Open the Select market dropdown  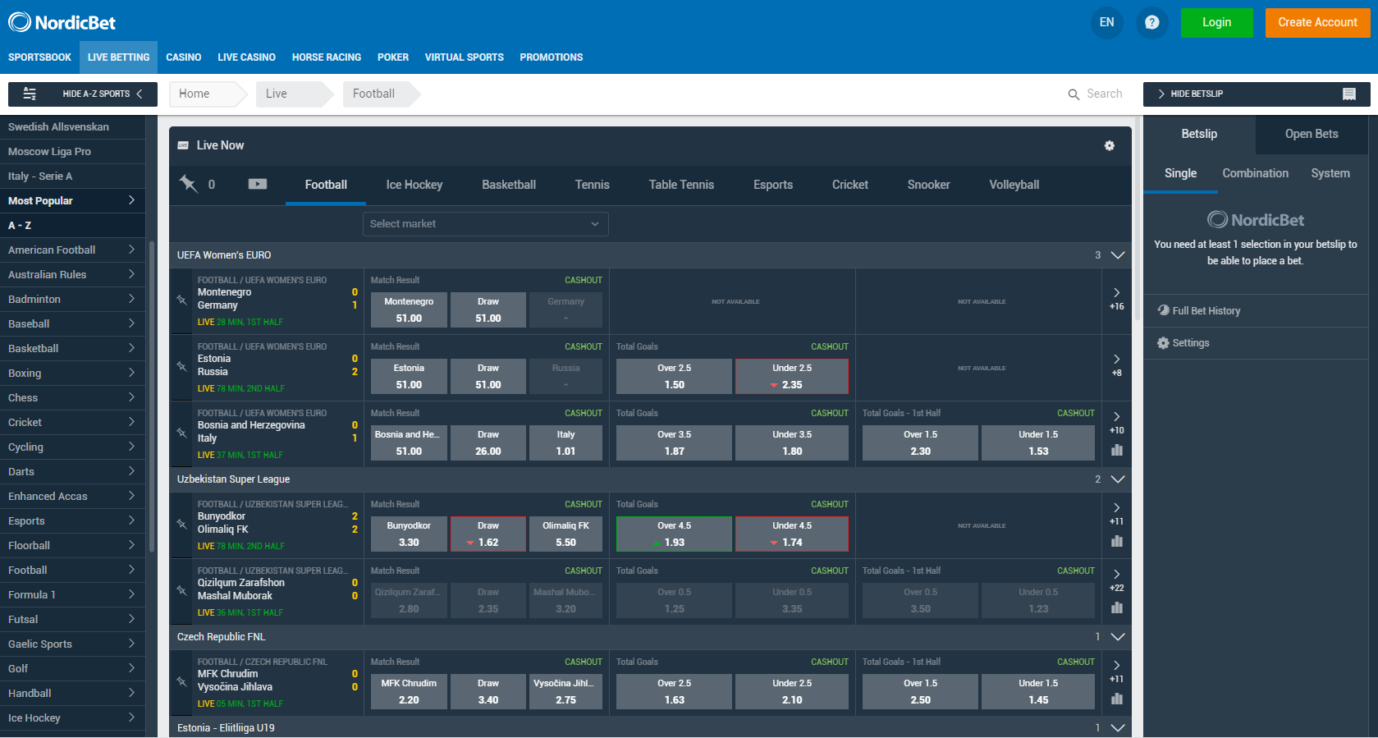pos(486,224)
